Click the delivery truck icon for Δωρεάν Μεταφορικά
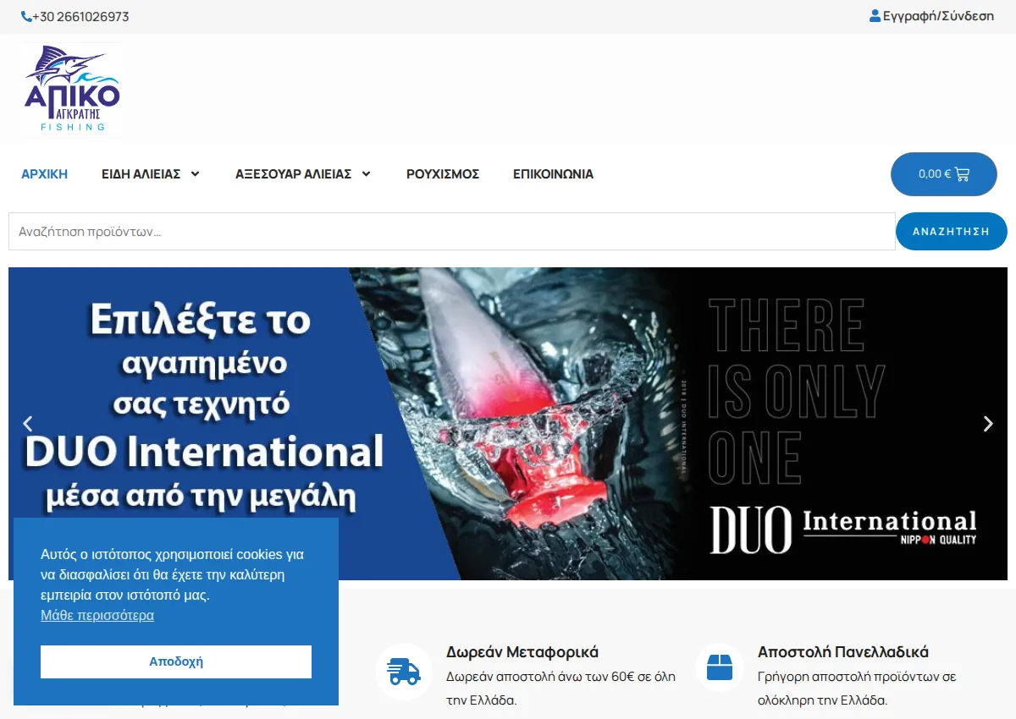Image resolution: width=1016 pixels, height=719 pixels. pyautogui.click(x=404, y=672)
